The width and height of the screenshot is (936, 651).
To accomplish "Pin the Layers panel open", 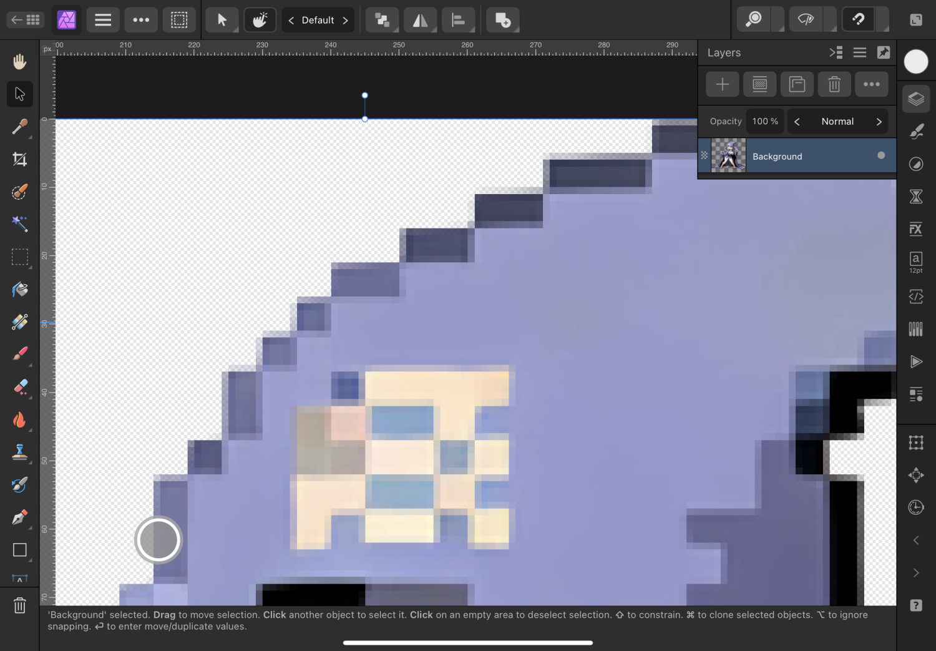I will coord(883,53).
